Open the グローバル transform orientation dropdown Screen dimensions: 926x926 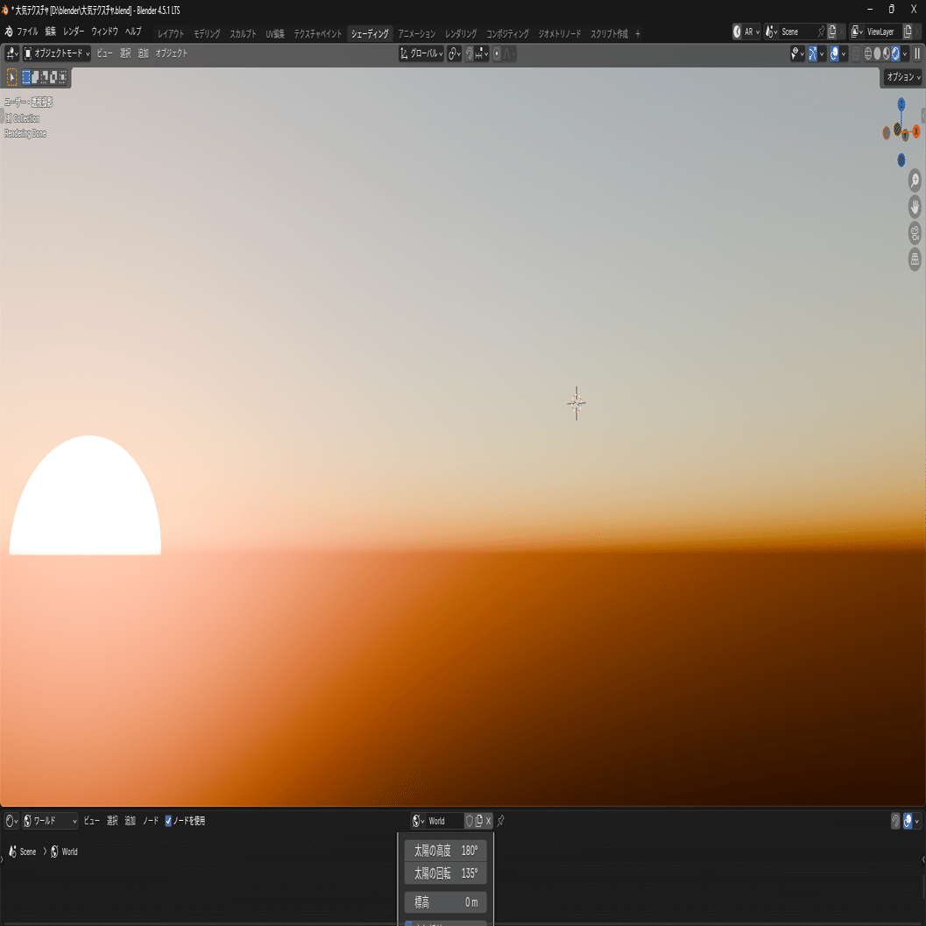[x=421, y=54]
